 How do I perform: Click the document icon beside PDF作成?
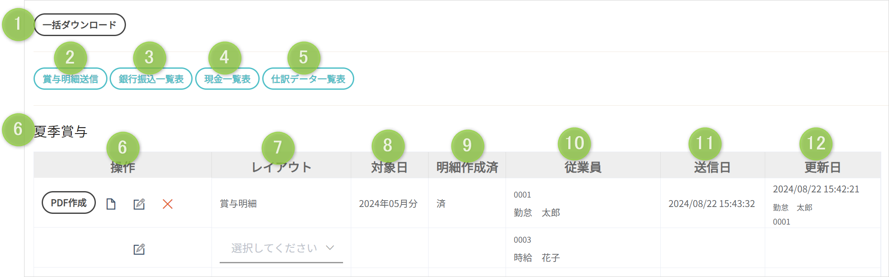click(111, 204)
